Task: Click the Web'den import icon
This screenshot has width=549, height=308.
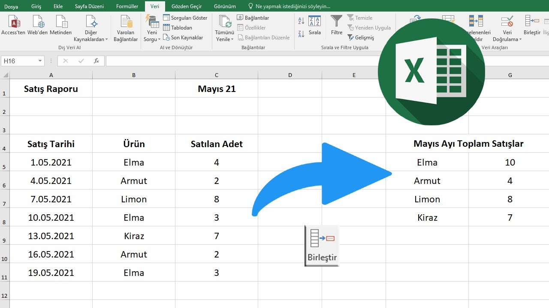Action: pos(38,25)
